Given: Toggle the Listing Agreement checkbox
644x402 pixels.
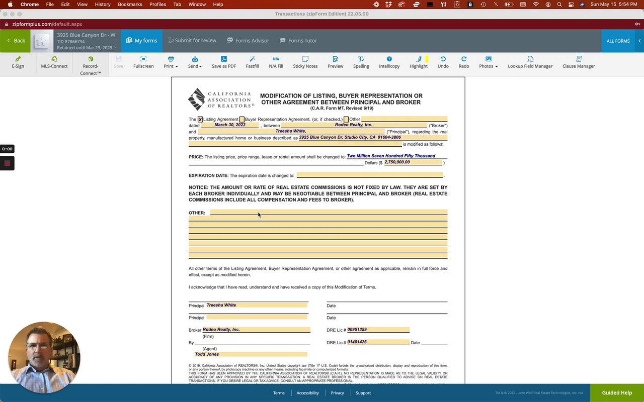Looking at the screenshot, I should [x=200, y=120].
